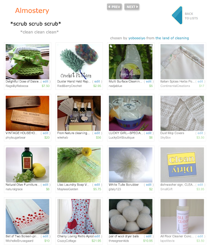Viewport: 210px width, 248px height.
Task: Edit the Lilac Laundry Soap entry
Action: point(97,185)
